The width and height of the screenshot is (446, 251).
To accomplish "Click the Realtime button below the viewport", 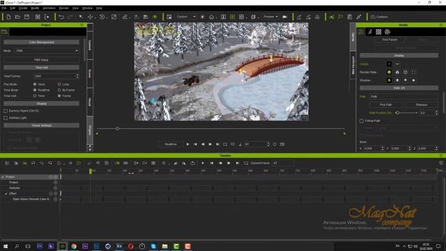I will [x=171, y=144].
